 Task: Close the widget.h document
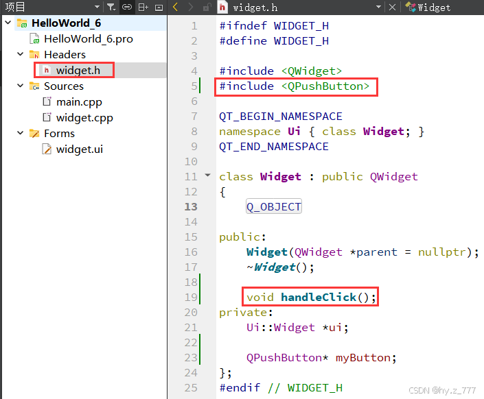click(392, 7)
